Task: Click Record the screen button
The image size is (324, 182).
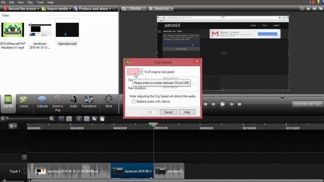Action: (20, 9)
